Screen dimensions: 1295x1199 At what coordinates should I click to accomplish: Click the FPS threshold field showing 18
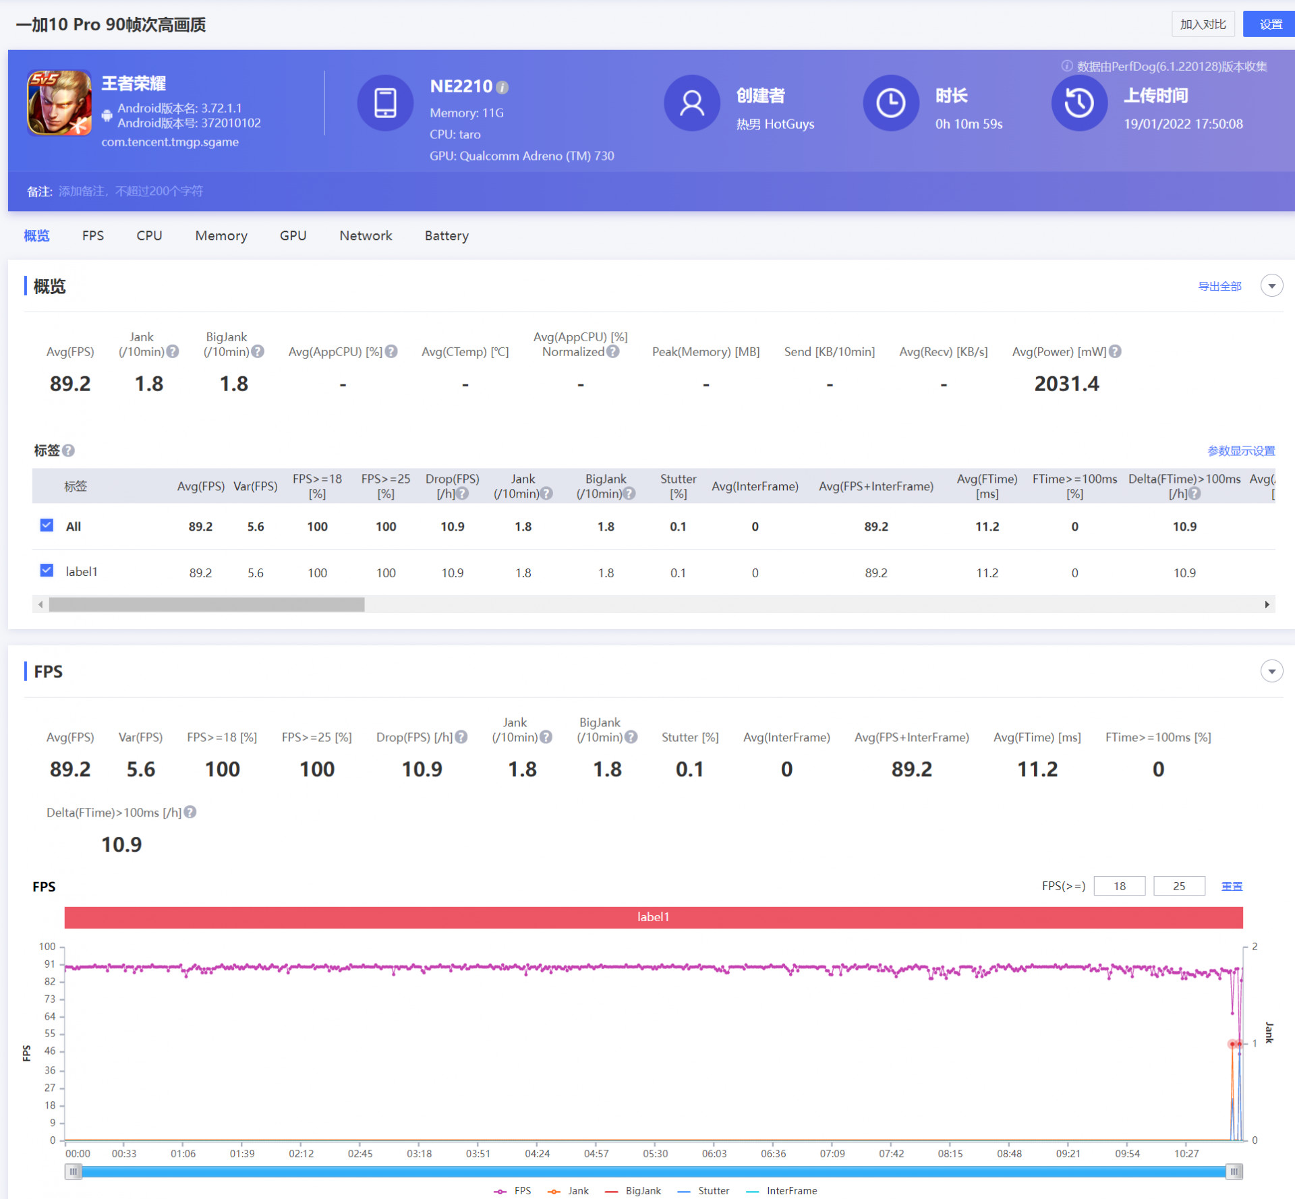pos(1119,885)
